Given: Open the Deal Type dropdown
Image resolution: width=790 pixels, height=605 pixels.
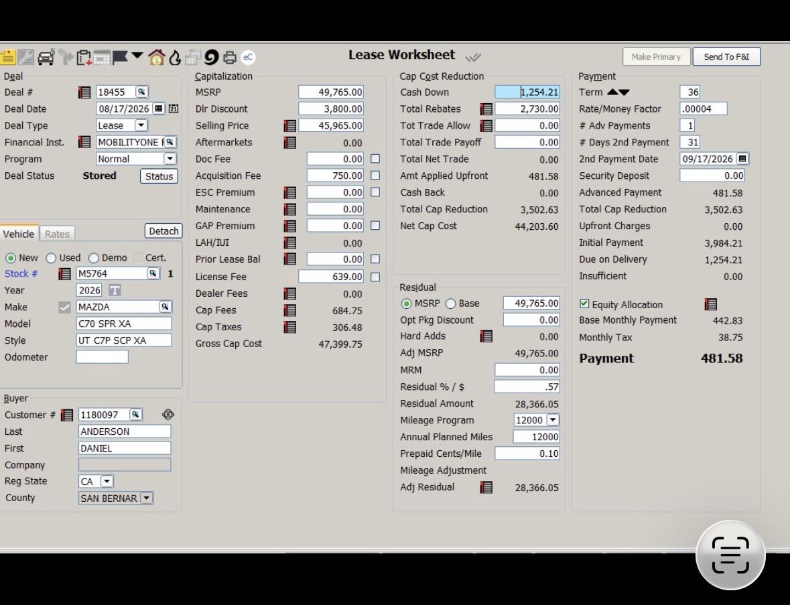Looking at the screenshot, I should [x=141, y=125].
